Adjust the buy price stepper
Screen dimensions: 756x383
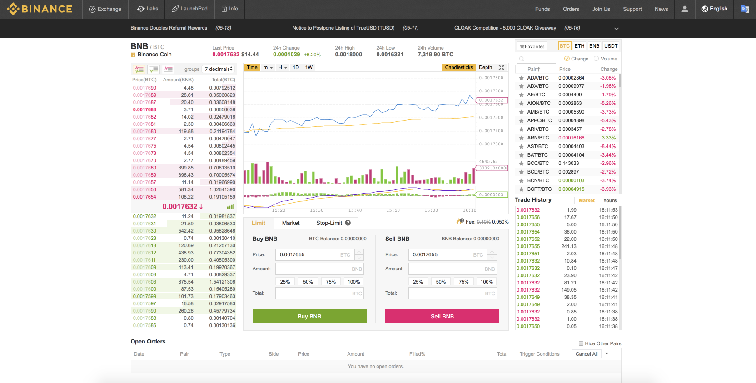[359, 254]
